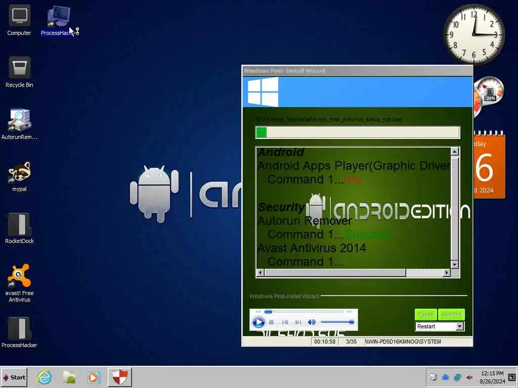Image resolution: width=518 pixels, height=388 pixels.
Task: Click the Security heading in the log
Action: 281,207
